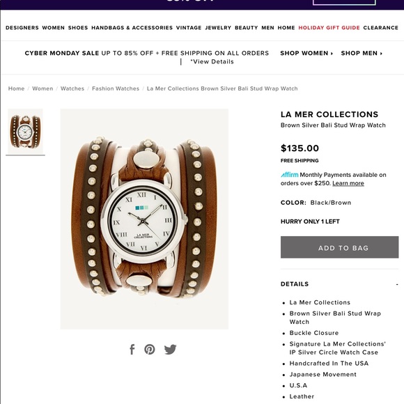Add the watch to bag
The image size is (404, 404).
pos(340,247)
